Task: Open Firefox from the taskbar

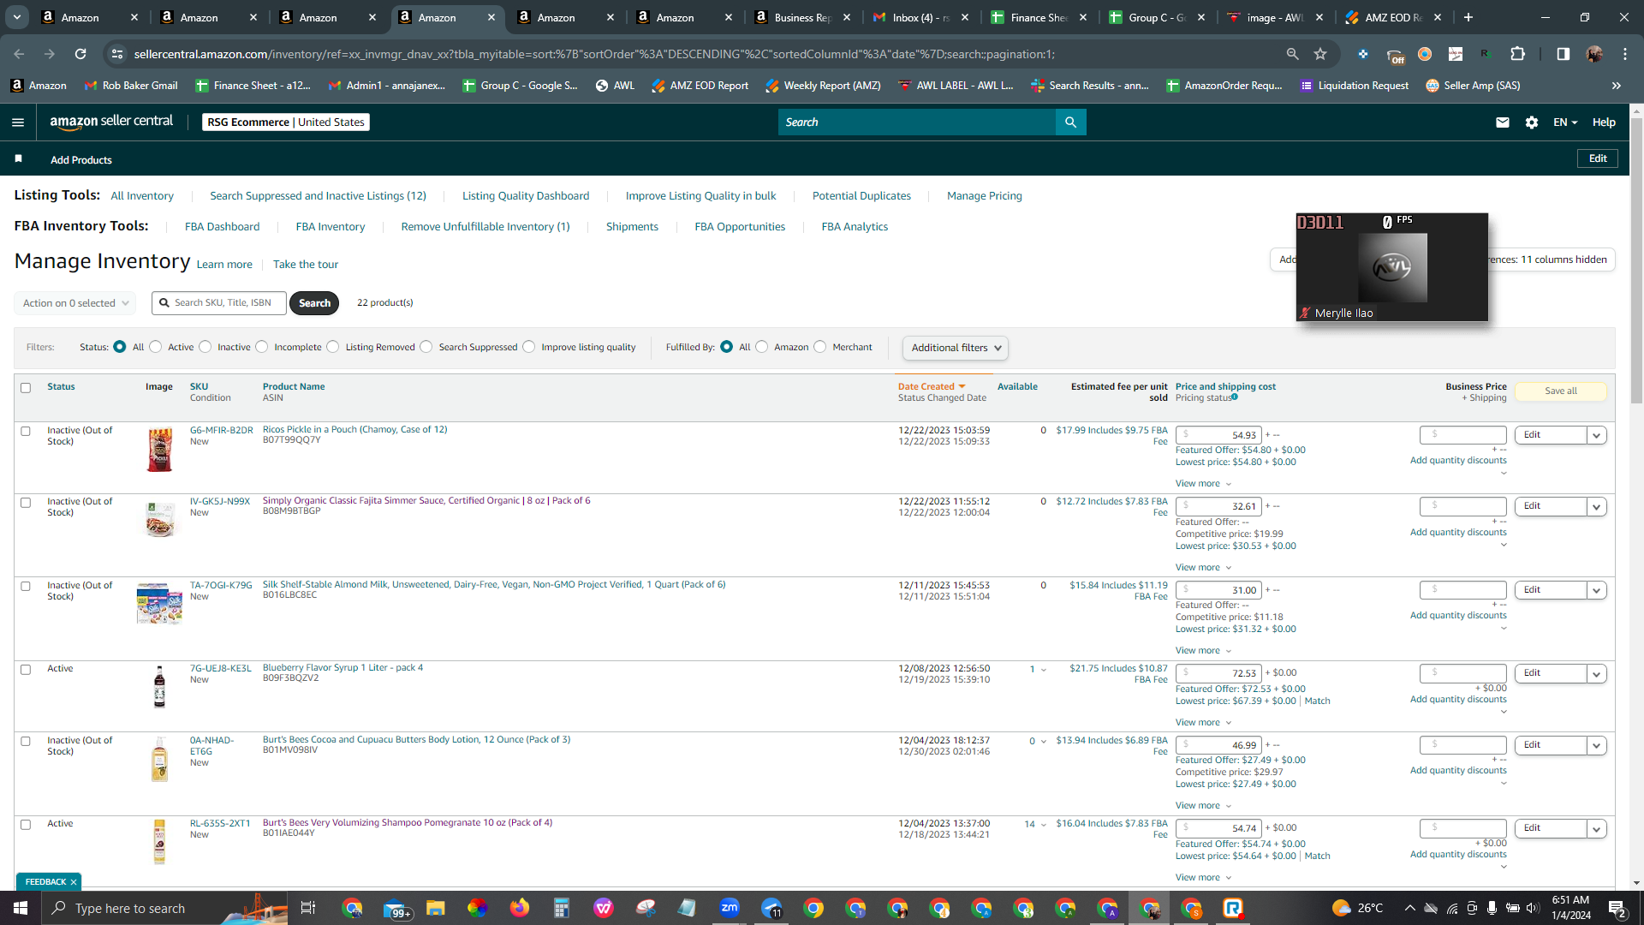Action: pyautogui.click(x=520, y=908)
